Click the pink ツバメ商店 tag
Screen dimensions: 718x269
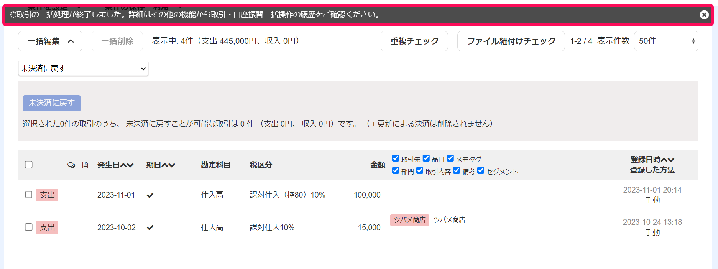tap(409, 220)
